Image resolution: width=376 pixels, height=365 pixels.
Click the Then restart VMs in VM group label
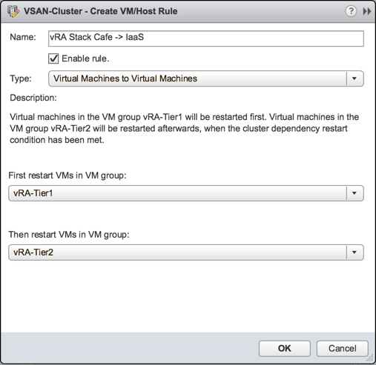(69, 235)
